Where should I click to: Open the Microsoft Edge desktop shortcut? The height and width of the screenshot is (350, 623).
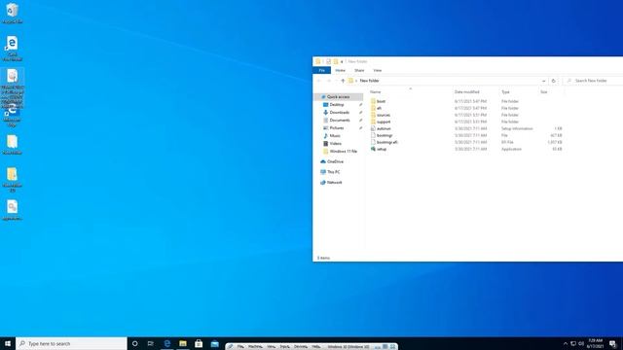click(x=12, y=114)
